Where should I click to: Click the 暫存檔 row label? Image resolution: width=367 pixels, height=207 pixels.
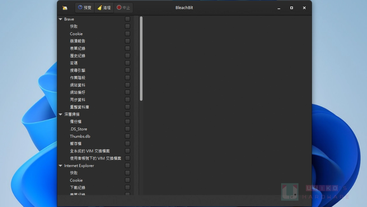tap(76, 144)
